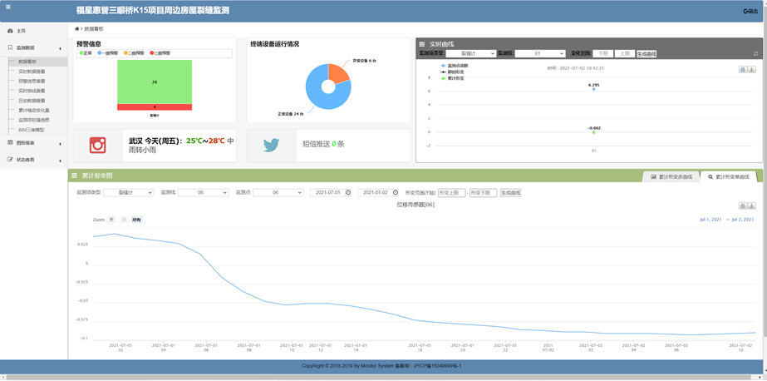This screenshot has height=381, width=767.
Task: Download the real-time curve chart
Action: [x=751, y=70]
